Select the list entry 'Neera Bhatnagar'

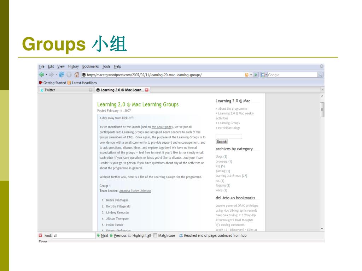pos(117,200)
